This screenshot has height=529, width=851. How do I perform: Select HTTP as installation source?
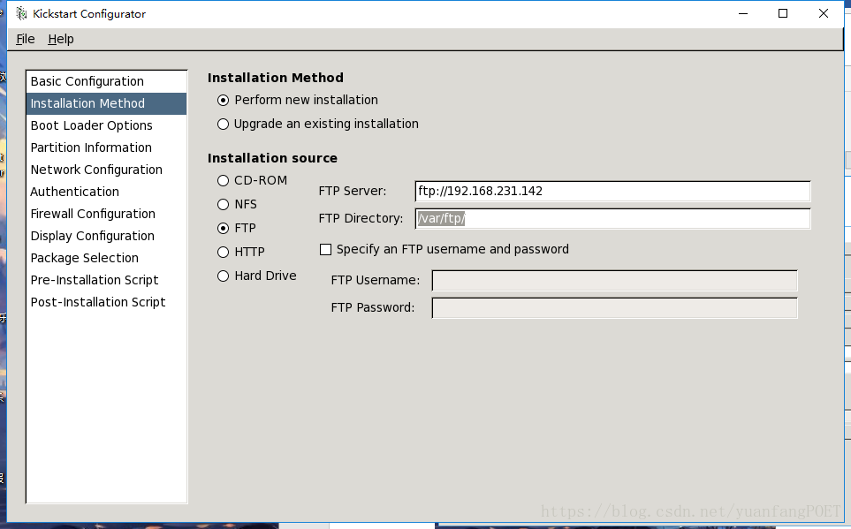click(223, 253)
